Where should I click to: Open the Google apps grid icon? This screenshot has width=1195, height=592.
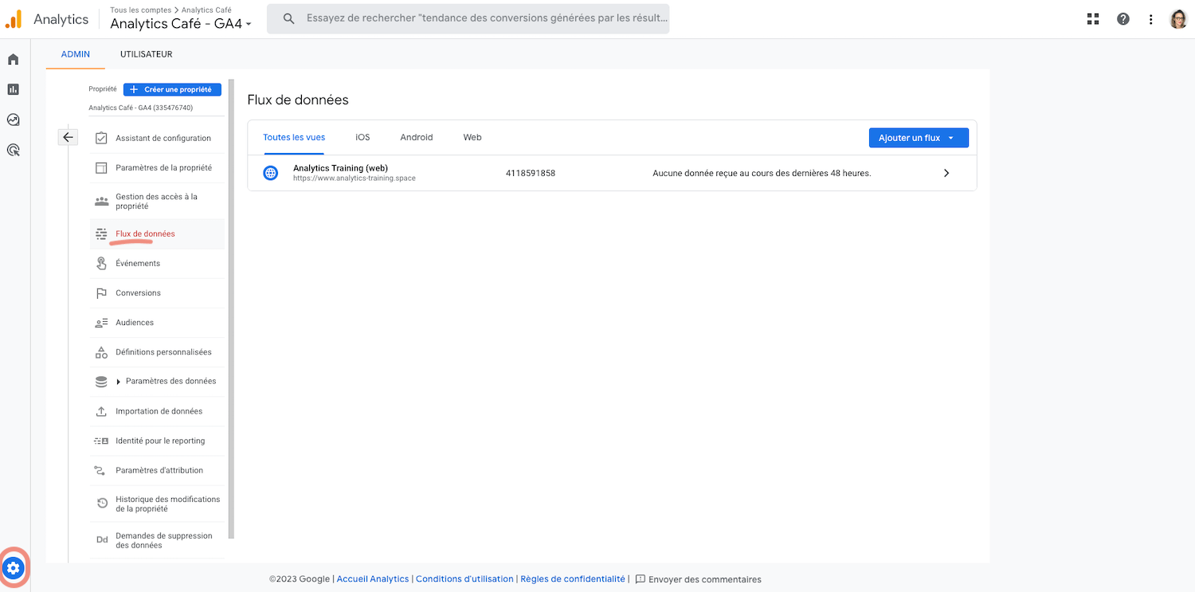(1093, 19)
